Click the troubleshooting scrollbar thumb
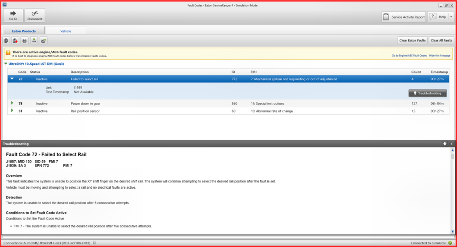The height and width of the screenshot is (247, 457). click(453, 156)
